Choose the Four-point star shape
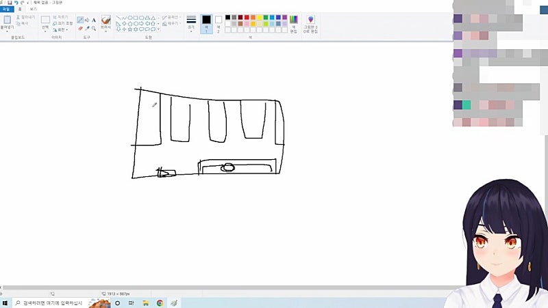Viewport: 548px width, 308px height. (x=124, y=29)
